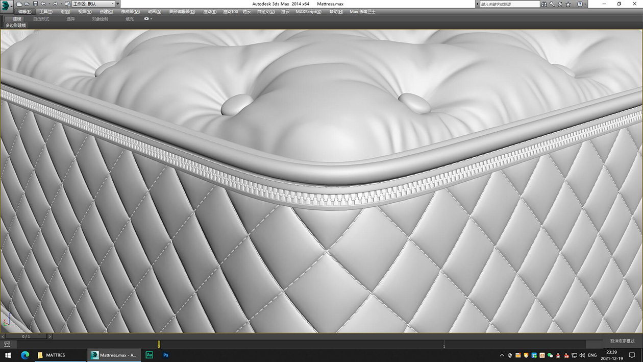Open Favorites star icon
The width and height of the screenshot is (643, 362).
(568, 4)
